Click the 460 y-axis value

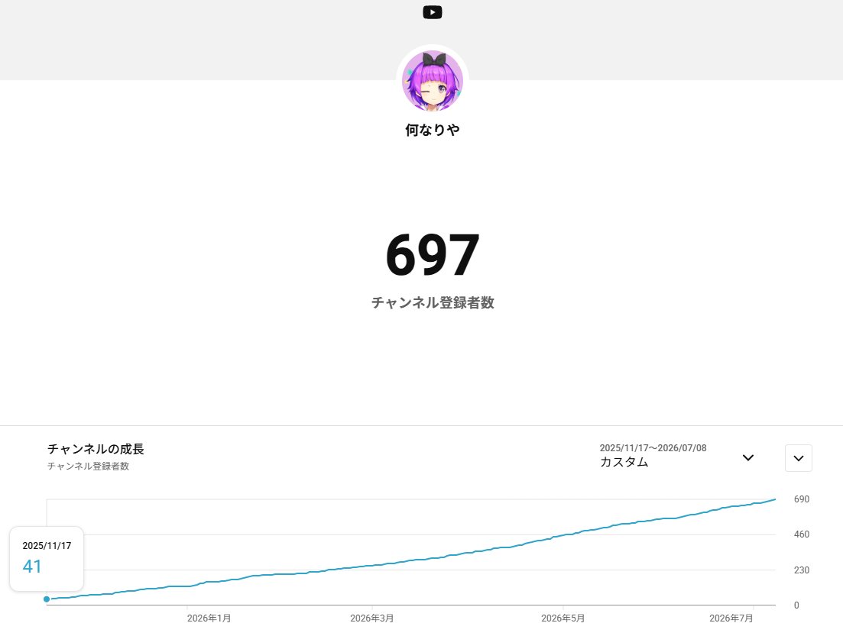[x=801, y=534]
